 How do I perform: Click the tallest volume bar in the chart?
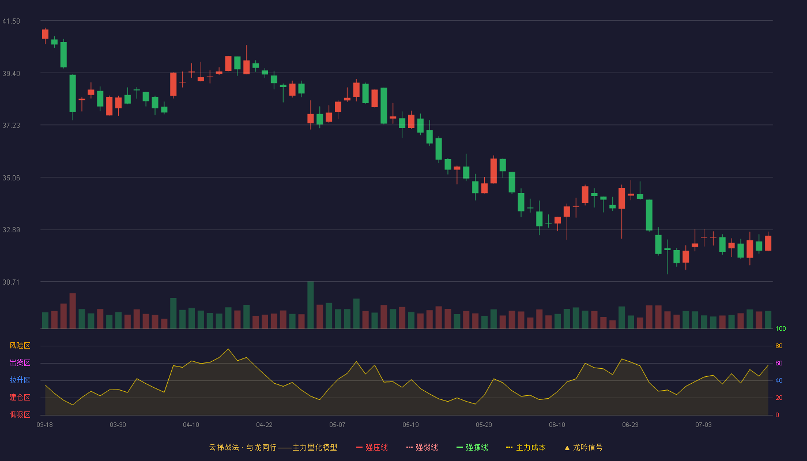[310, 305]
